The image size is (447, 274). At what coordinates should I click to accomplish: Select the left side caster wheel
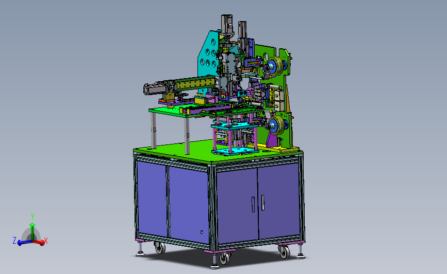[160, 248]
